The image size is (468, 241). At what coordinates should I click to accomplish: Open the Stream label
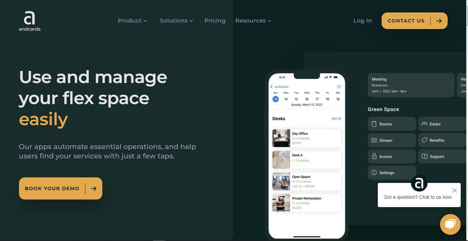click(x=386, y=140)
